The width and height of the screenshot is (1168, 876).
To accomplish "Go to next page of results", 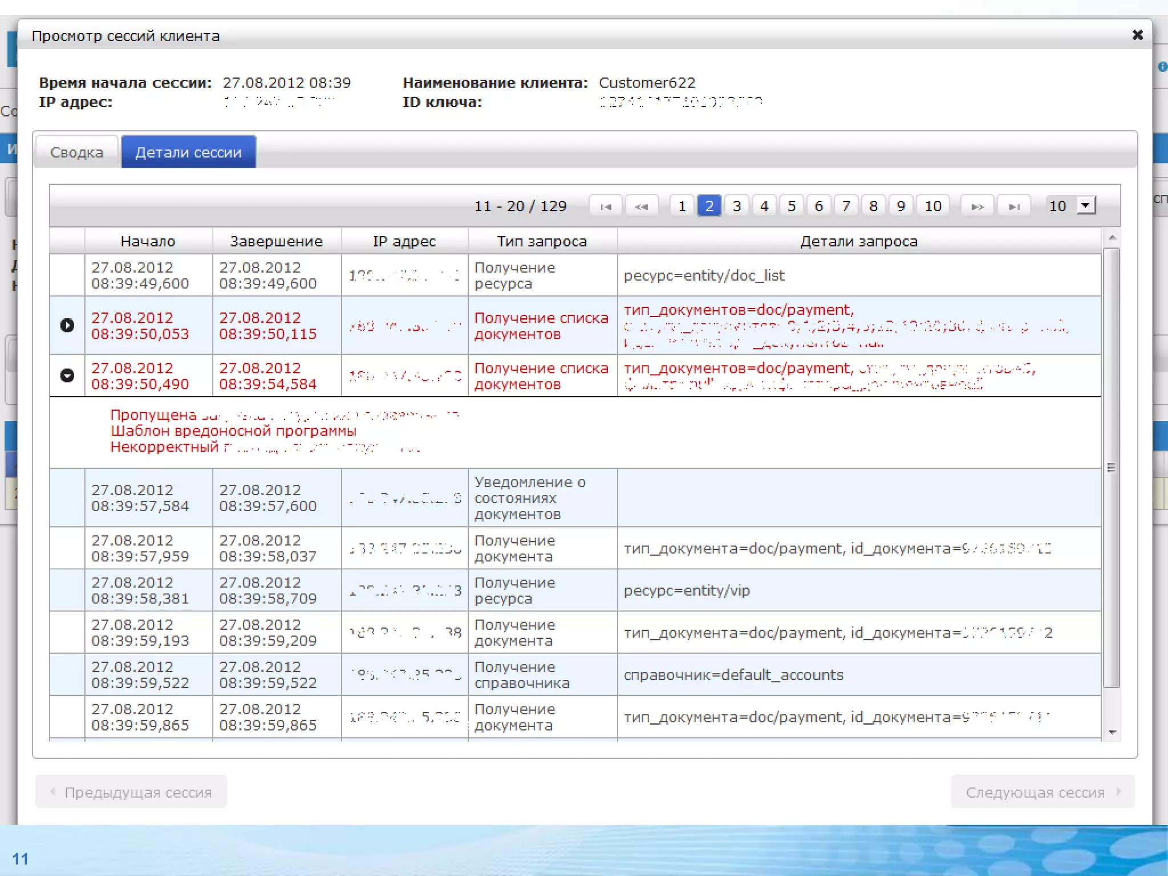I will [x=978, y=206].
